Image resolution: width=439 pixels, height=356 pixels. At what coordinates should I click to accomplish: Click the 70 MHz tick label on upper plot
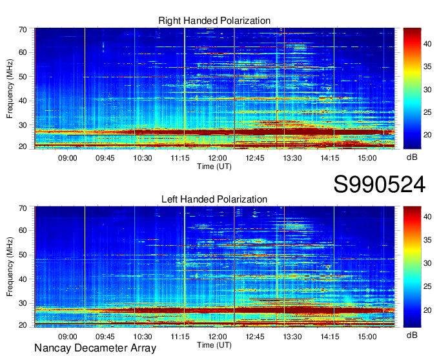pos(23,30)
